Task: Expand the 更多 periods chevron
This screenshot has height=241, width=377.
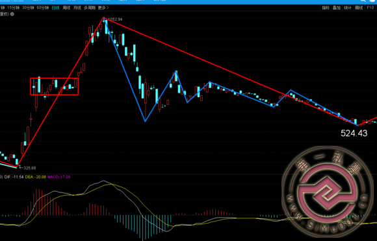Action: pos(107,8)
